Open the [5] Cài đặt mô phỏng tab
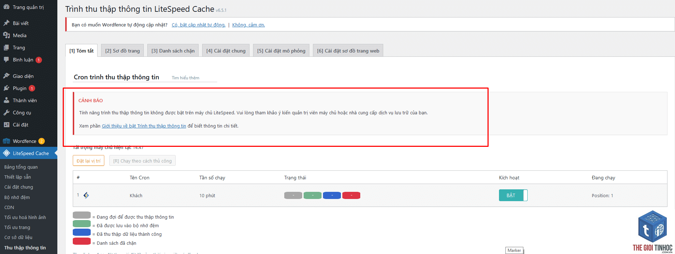This screenshot has height=254, width=675. (x=281, y=51)
